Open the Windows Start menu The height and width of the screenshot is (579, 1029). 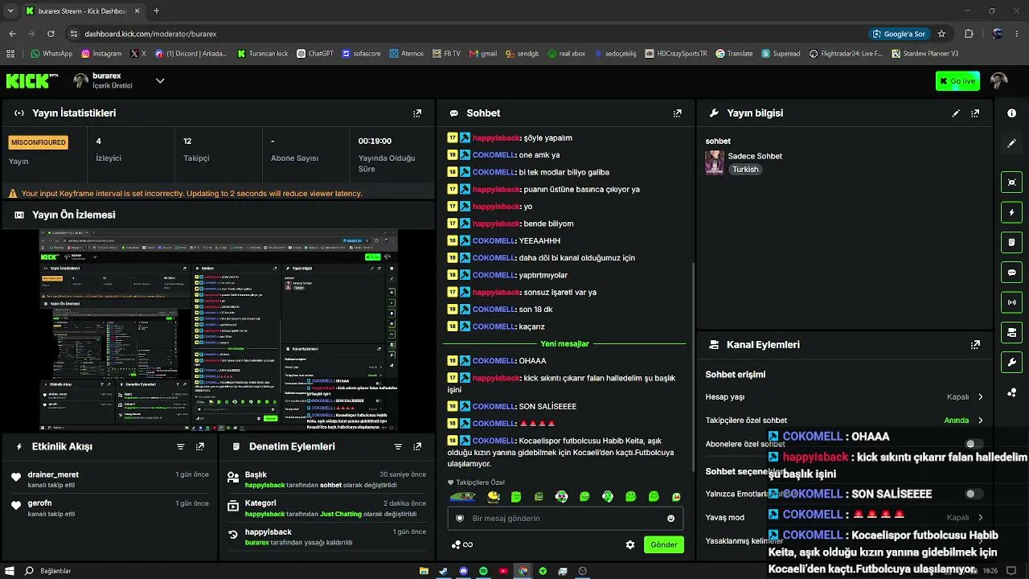point(10,571)
